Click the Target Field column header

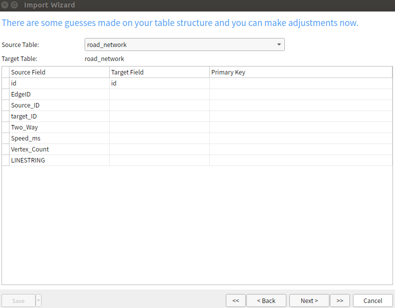coord(159,72)
